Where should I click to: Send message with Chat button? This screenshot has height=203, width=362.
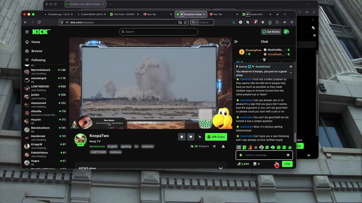(287, 164)
